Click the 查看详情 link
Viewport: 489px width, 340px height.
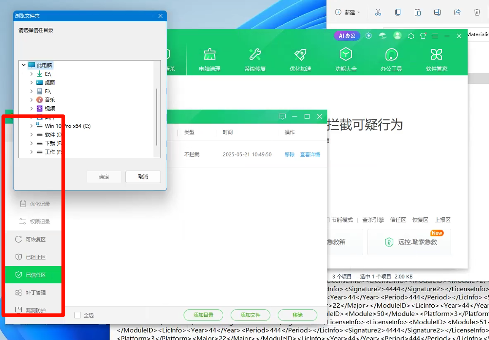point(310,154)
